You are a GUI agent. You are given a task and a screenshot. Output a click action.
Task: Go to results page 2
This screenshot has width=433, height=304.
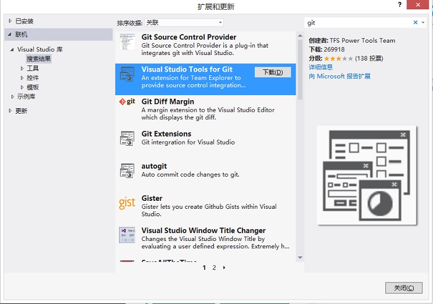pyautogui.click(x=214, y=268)
